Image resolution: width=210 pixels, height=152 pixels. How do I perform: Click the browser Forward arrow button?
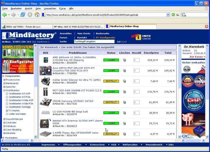14,15
